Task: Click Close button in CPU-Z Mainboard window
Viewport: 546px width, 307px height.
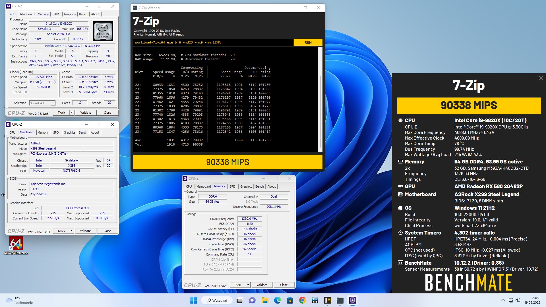Action: (107, 231)
